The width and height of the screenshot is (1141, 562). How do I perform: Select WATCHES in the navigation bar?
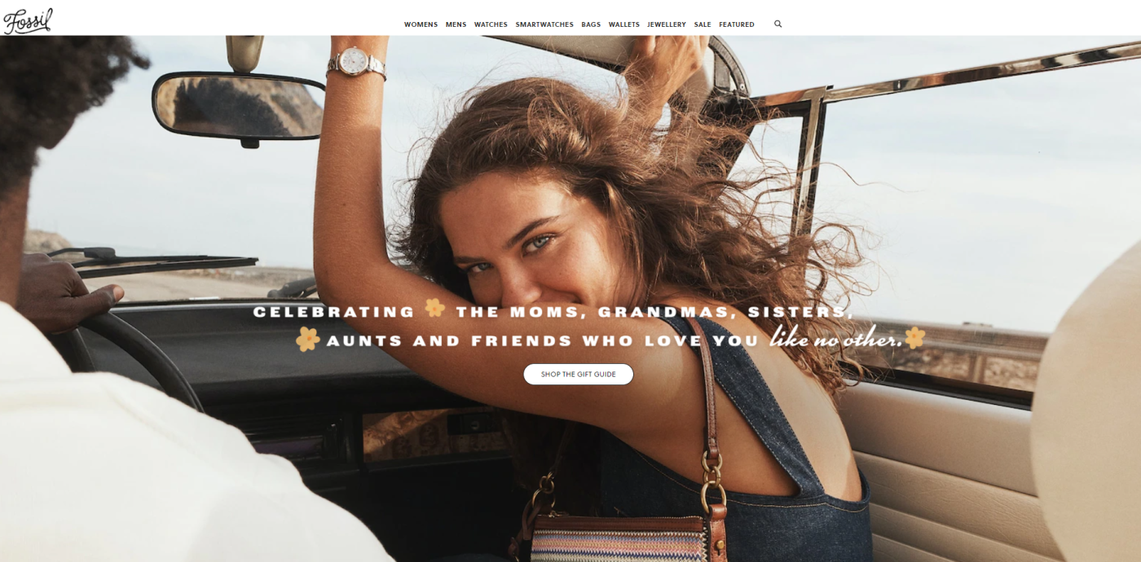pyautogui.click(x=491, y=24)
